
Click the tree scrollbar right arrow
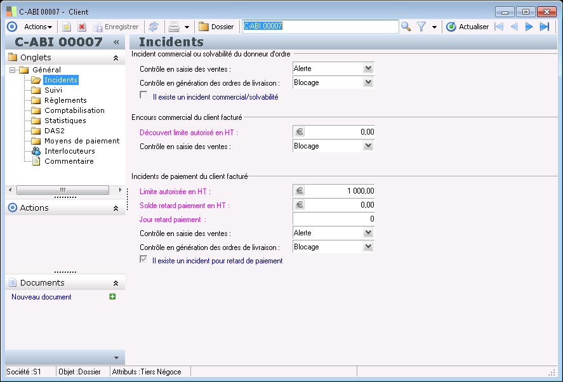tap(120, 190)
